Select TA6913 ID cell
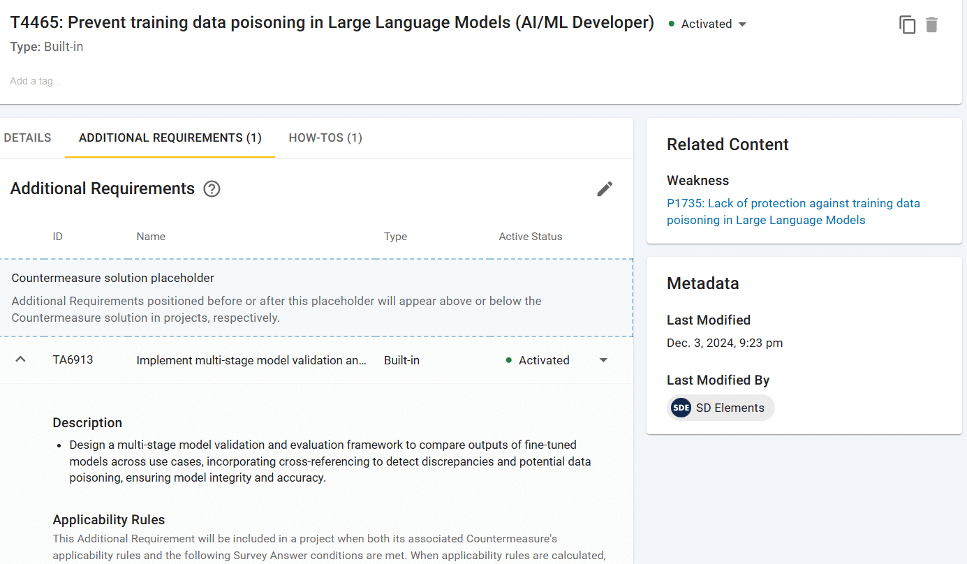This screenshot has height=564, width=967. click(x=73, y=360)
